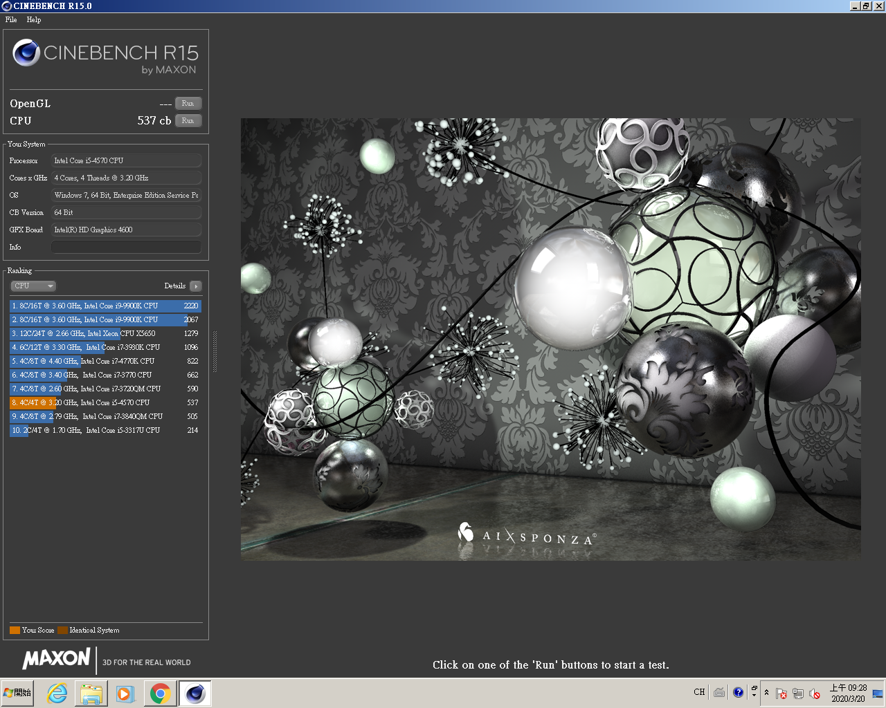Viewport: 886px width, 708px height.
Task: Run the OpenGL benchmark test
Action: pyautogui.click(x=188, y=103)
